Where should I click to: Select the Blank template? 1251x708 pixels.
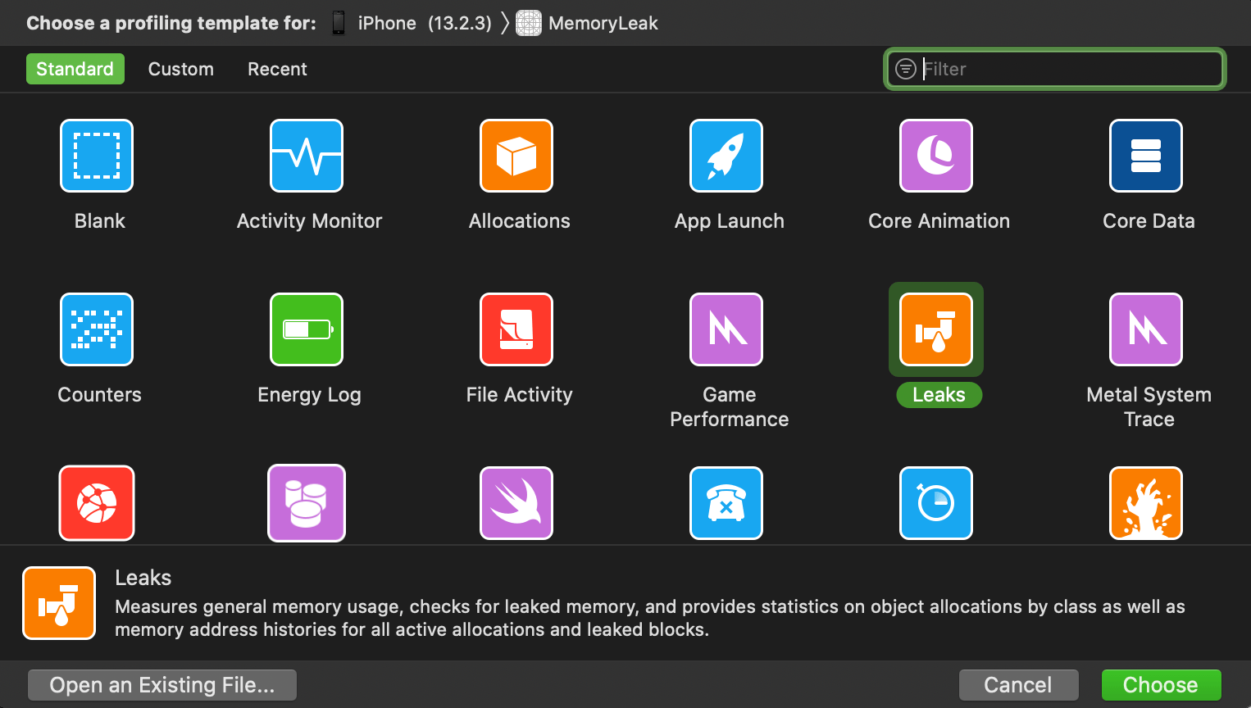[97, 156]
